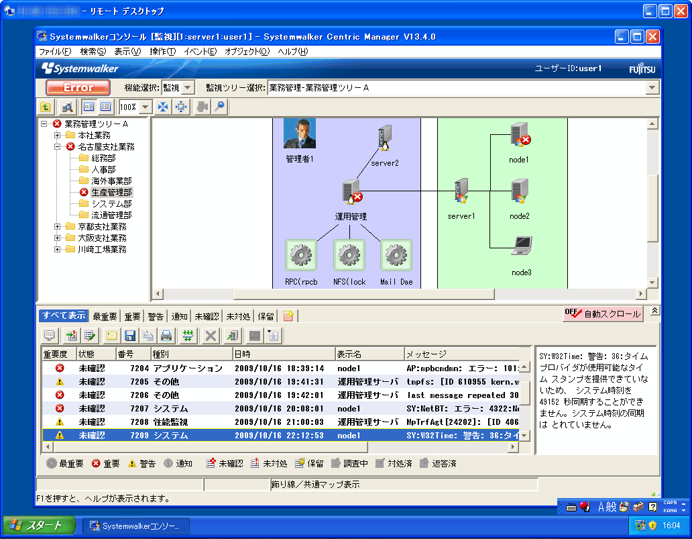Click the blue pin magnifier toolbar icon

[x=219, y=107]
